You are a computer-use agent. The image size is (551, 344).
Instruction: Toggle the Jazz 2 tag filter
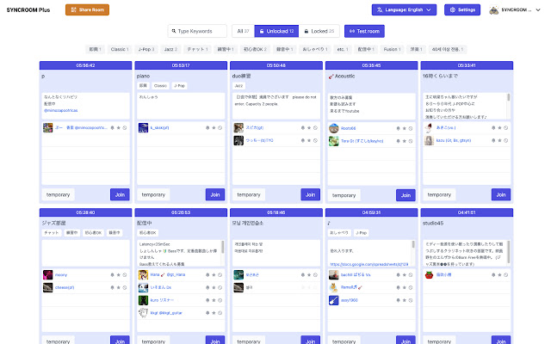coord(170,50)
